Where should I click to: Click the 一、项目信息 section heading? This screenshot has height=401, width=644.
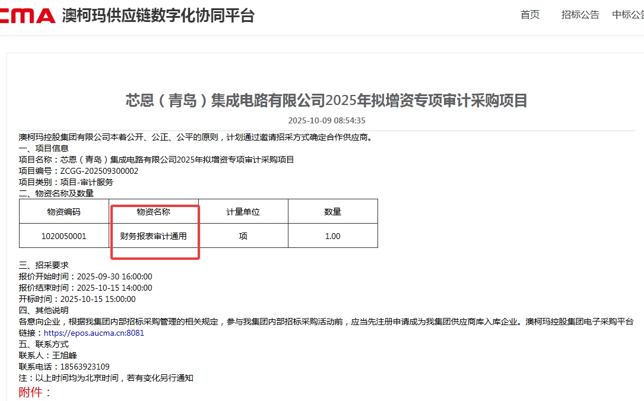point(43,148)
